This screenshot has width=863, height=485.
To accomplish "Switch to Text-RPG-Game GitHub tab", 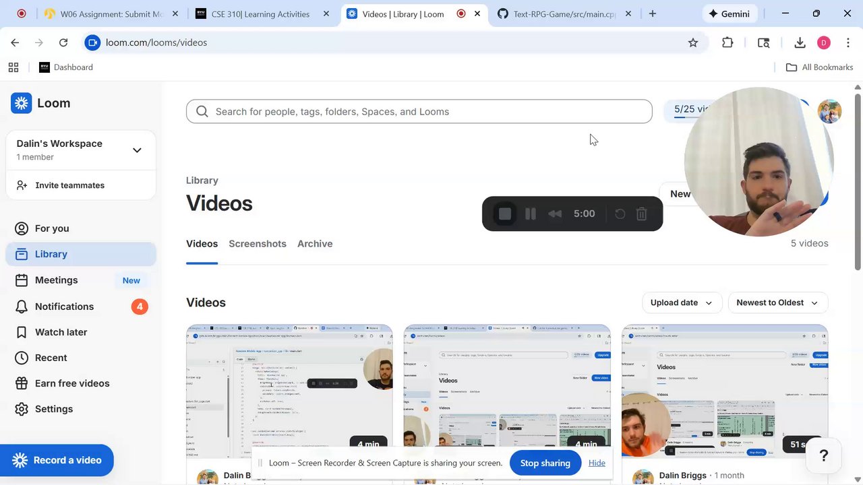I will point(565,13).
